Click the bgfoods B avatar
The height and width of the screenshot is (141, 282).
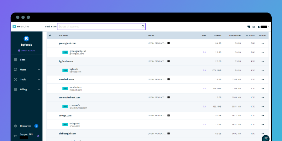26,39
